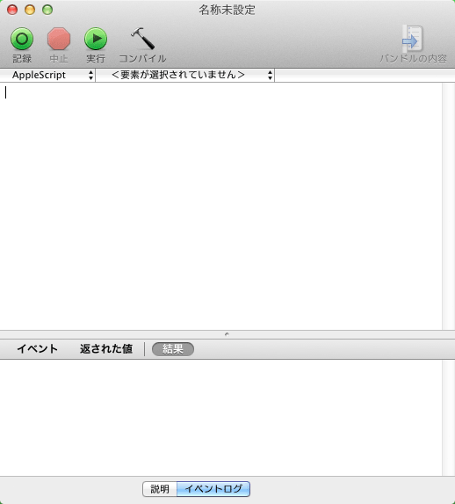Zoom the window with green button
The image size is (455, 504).
[x=47, y=10]
